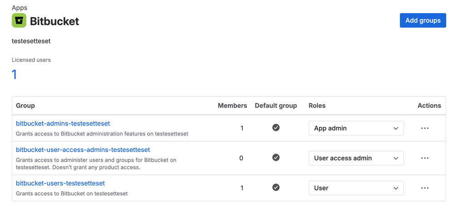Expand the User access admin role dropdown
The image size is (453, 207).
(356, 158)
